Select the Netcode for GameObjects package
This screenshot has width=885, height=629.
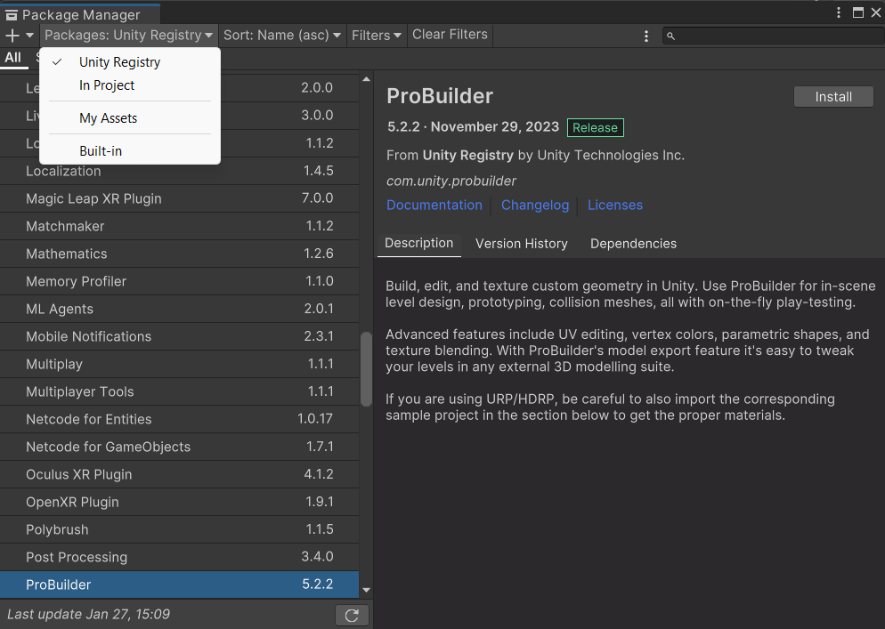point(180,448)
